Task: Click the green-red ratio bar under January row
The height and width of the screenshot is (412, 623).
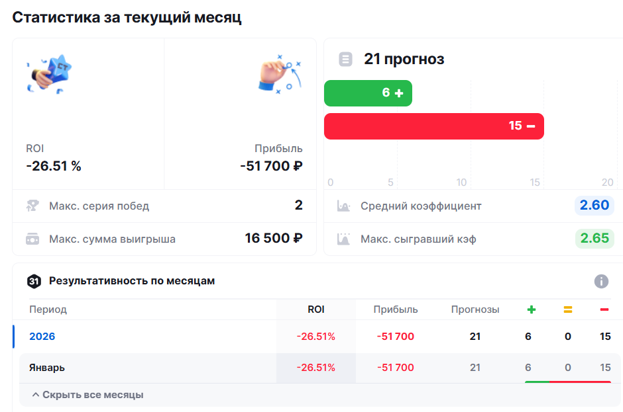Action: pyautogui.click(x=567, y=381)
